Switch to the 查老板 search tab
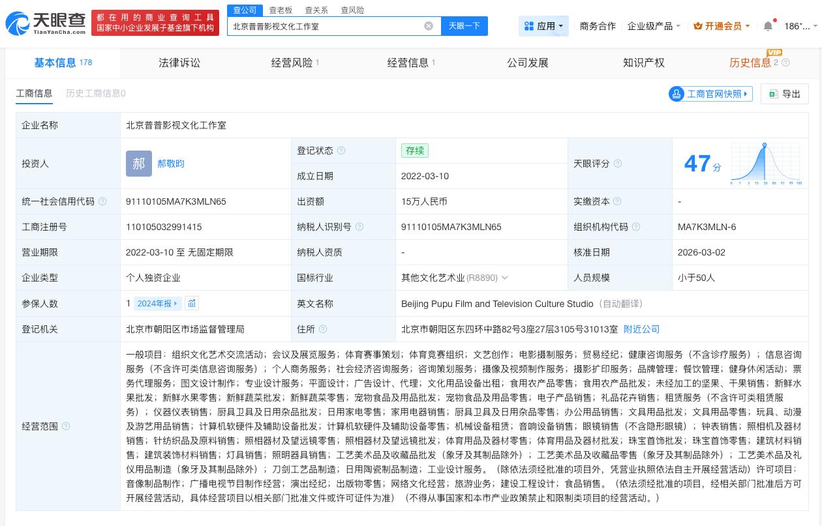 pyautogui.click(x=281, y=10)
